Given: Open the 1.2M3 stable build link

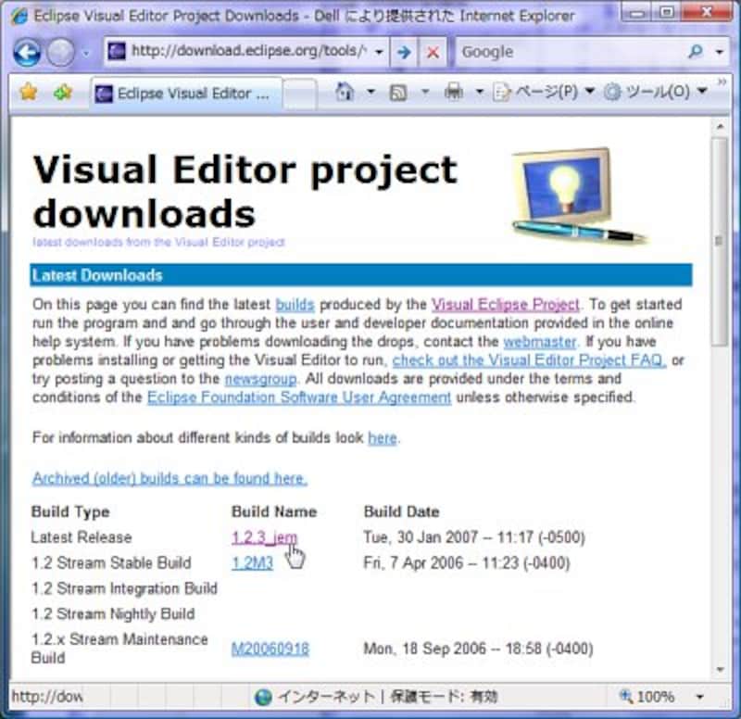Looking at the screenshot, I should [252, 563].
